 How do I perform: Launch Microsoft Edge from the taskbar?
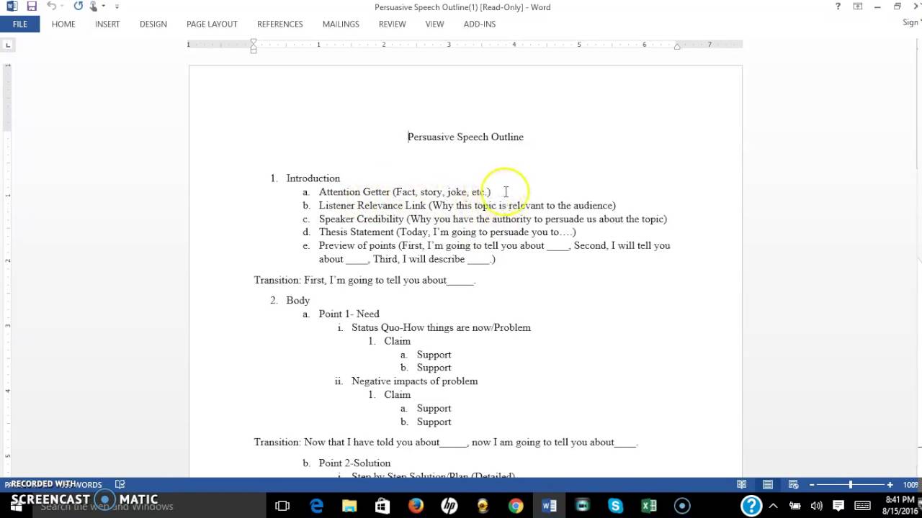click(x=316, y=506)
